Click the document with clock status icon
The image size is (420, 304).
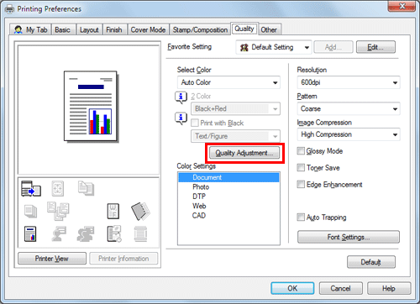114,233
